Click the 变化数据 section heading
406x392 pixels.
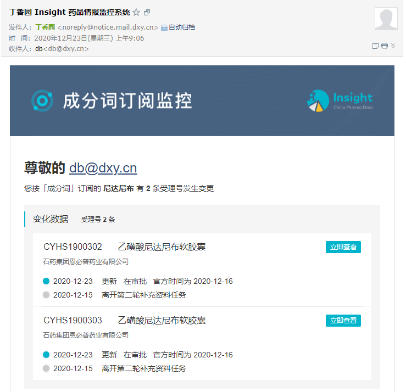51,219
